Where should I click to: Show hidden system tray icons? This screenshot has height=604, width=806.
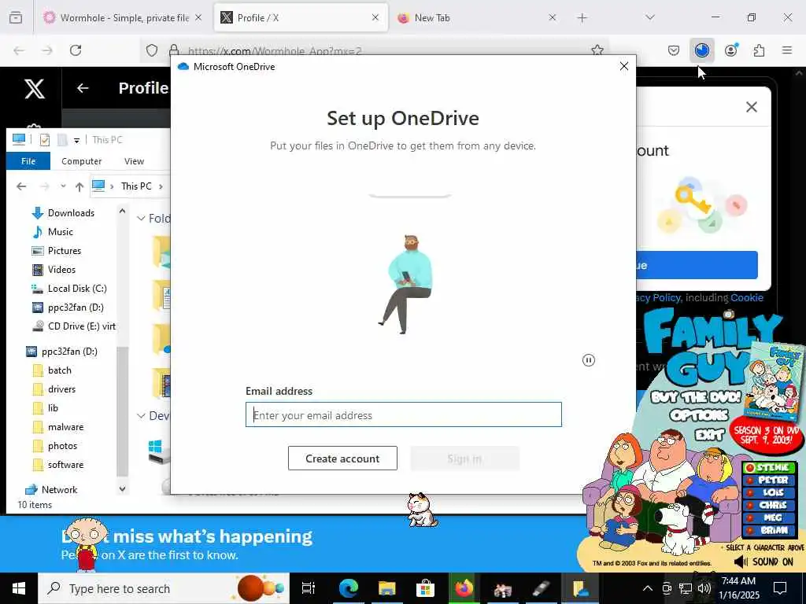click(x=648, y=588)
